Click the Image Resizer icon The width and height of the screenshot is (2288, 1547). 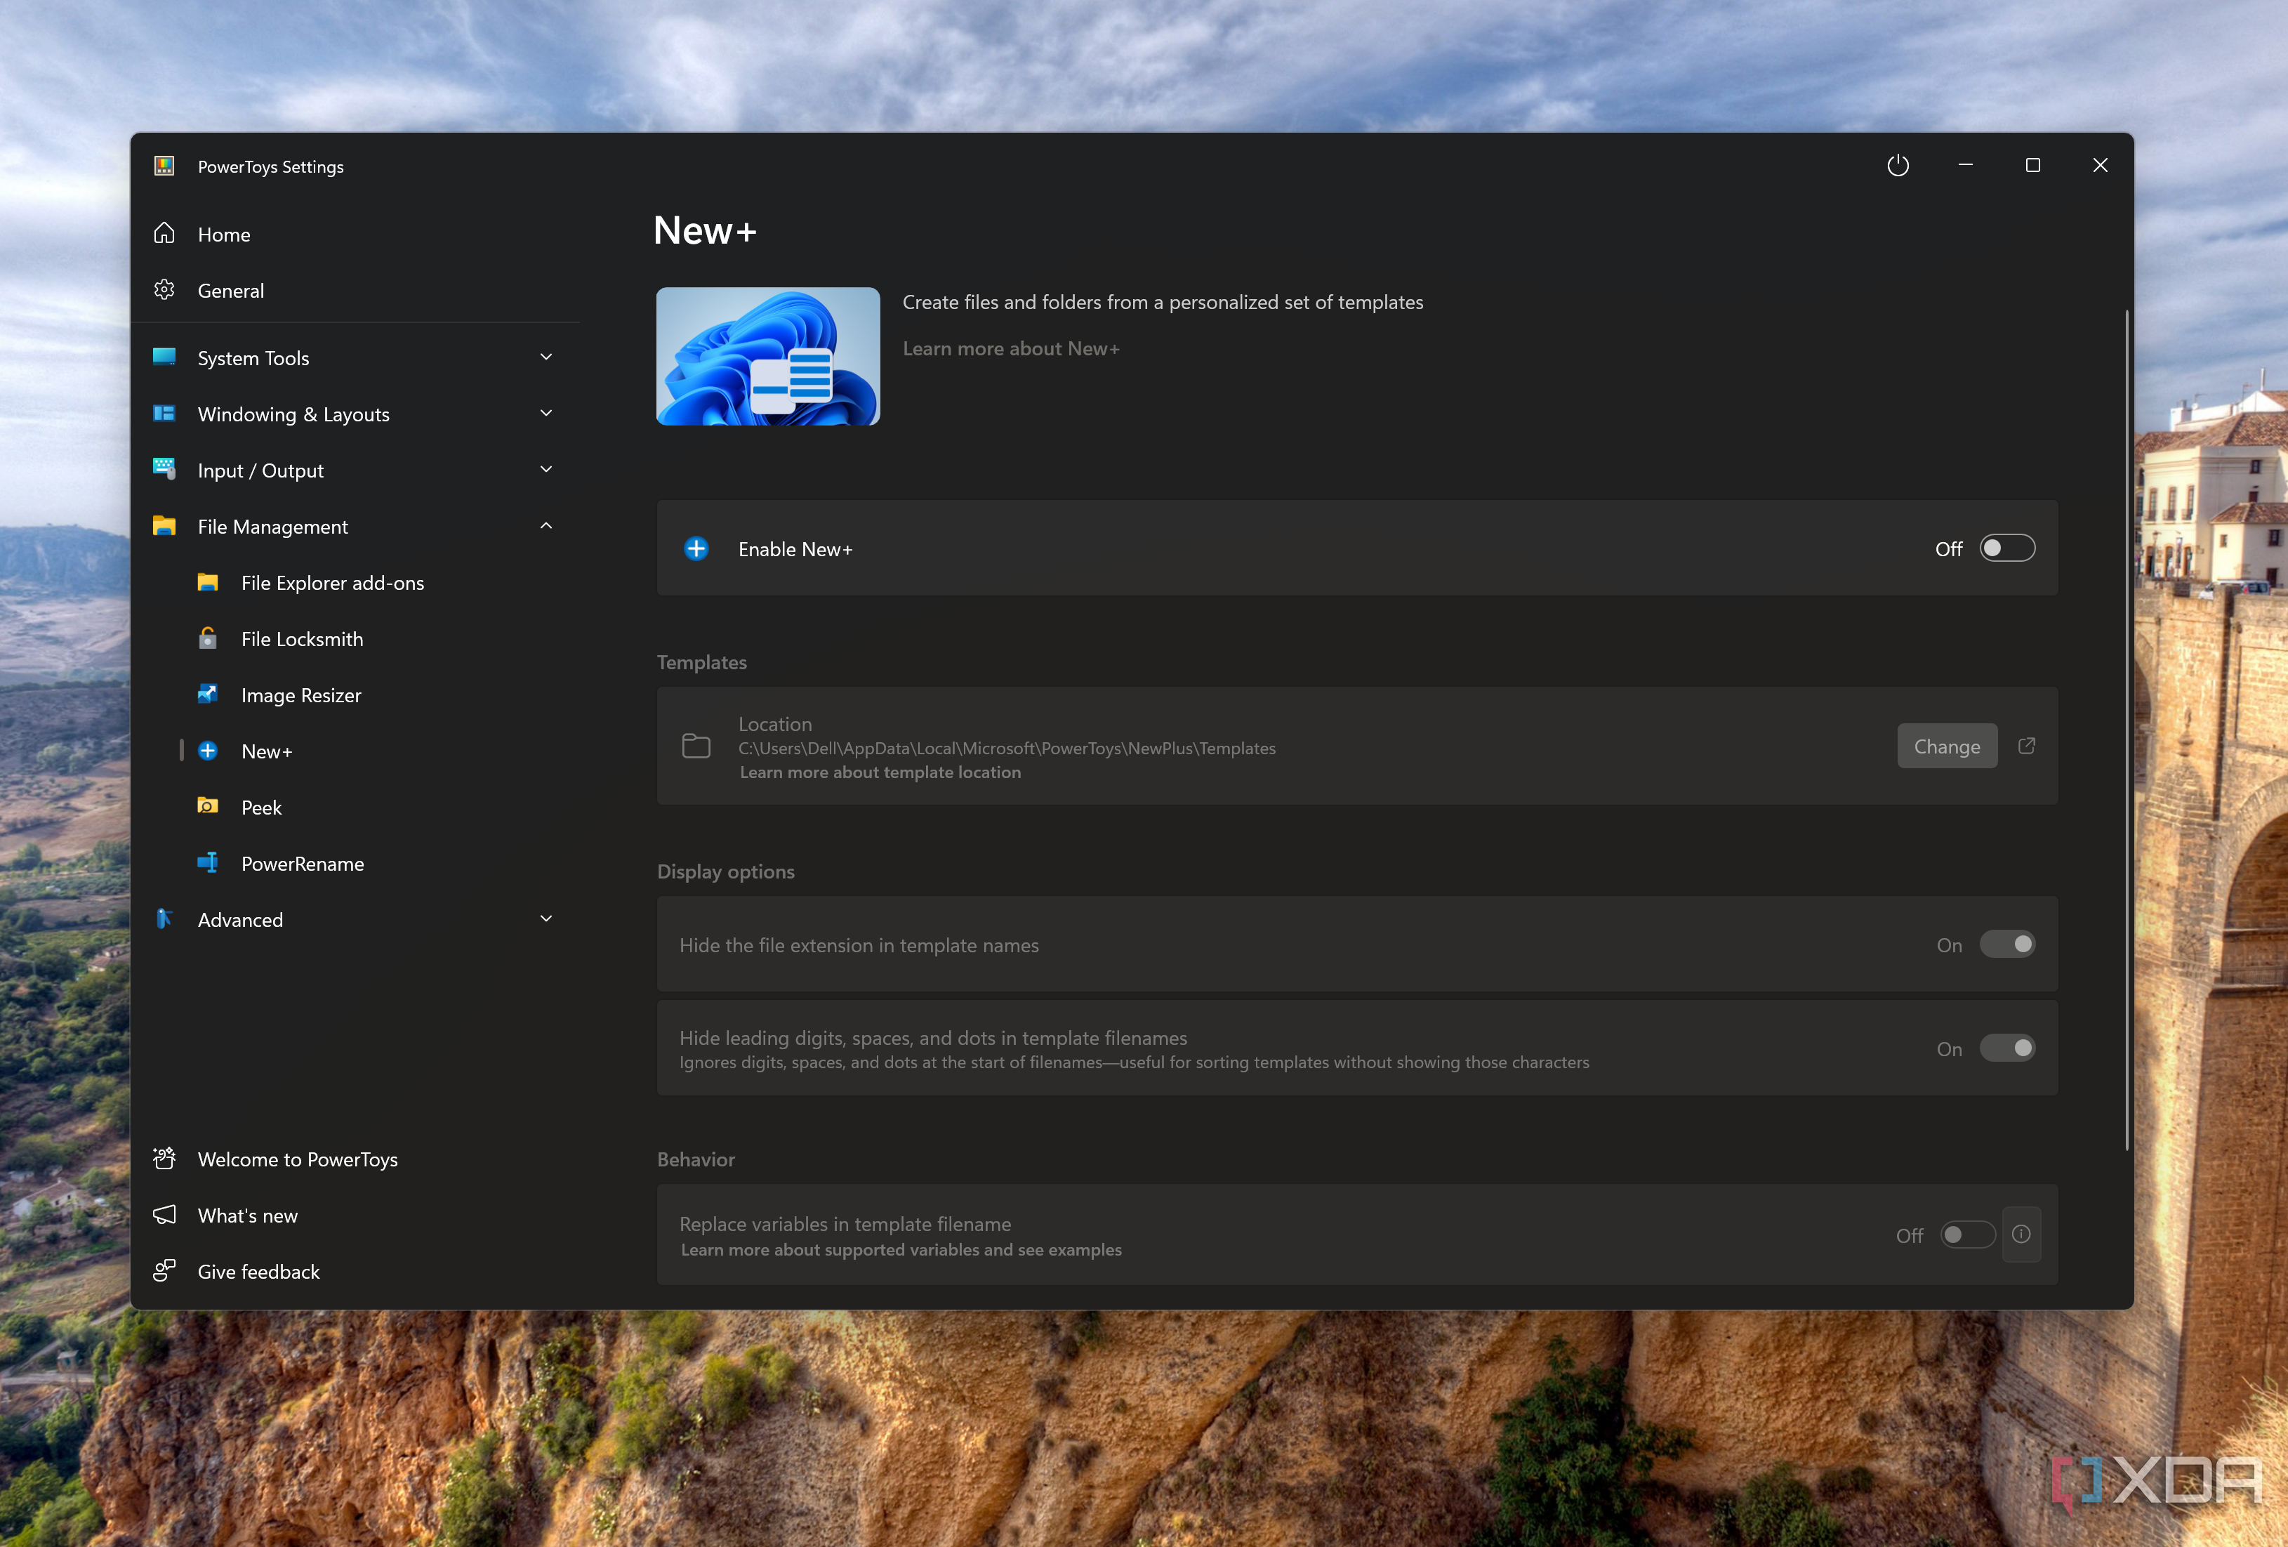pyautogui.click(x=208, y=694)
